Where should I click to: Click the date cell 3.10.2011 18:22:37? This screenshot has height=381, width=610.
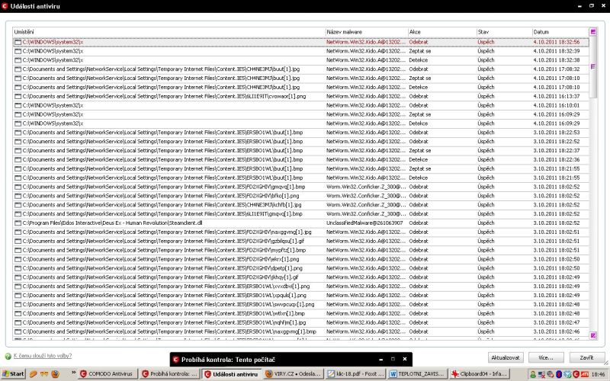pyautogui.click(x=557, y=150)
